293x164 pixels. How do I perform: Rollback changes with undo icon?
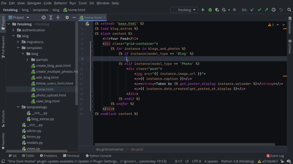[x=281, y=10]
